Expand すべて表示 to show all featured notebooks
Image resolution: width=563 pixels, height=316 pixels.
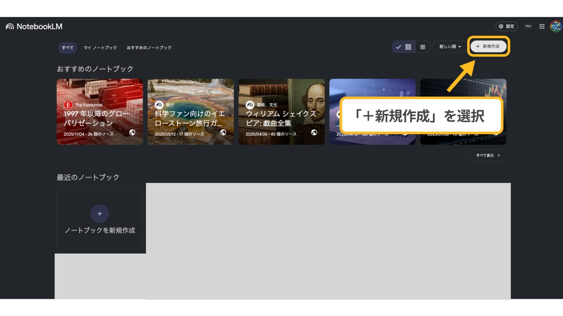[485, 155]
